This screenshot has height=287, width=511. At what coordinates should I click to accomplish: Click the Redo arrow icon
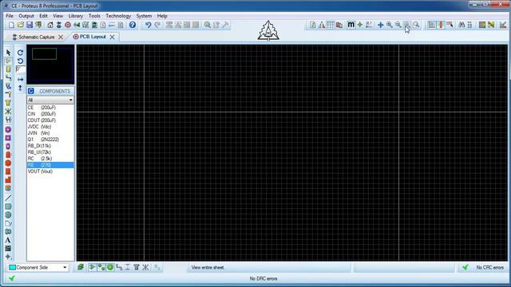tap(157, 25)
